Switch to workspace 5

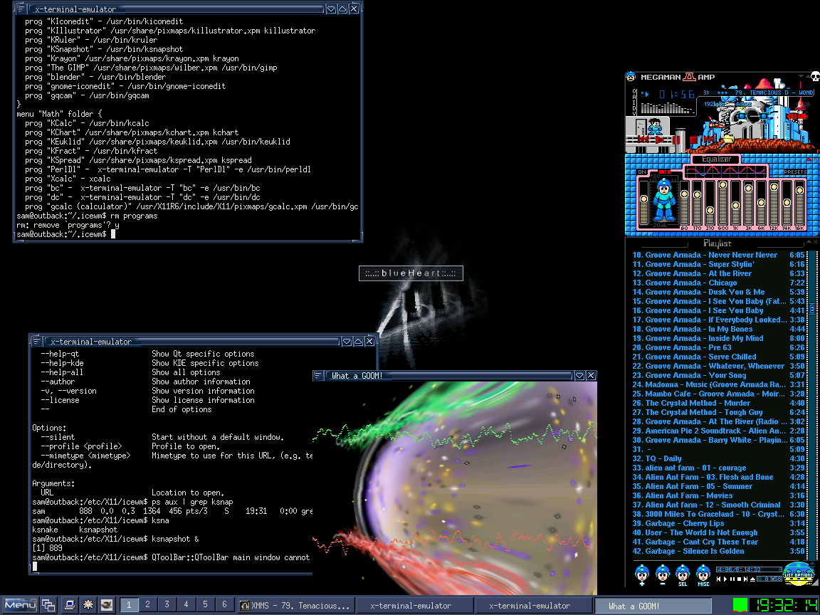point(205,604)
